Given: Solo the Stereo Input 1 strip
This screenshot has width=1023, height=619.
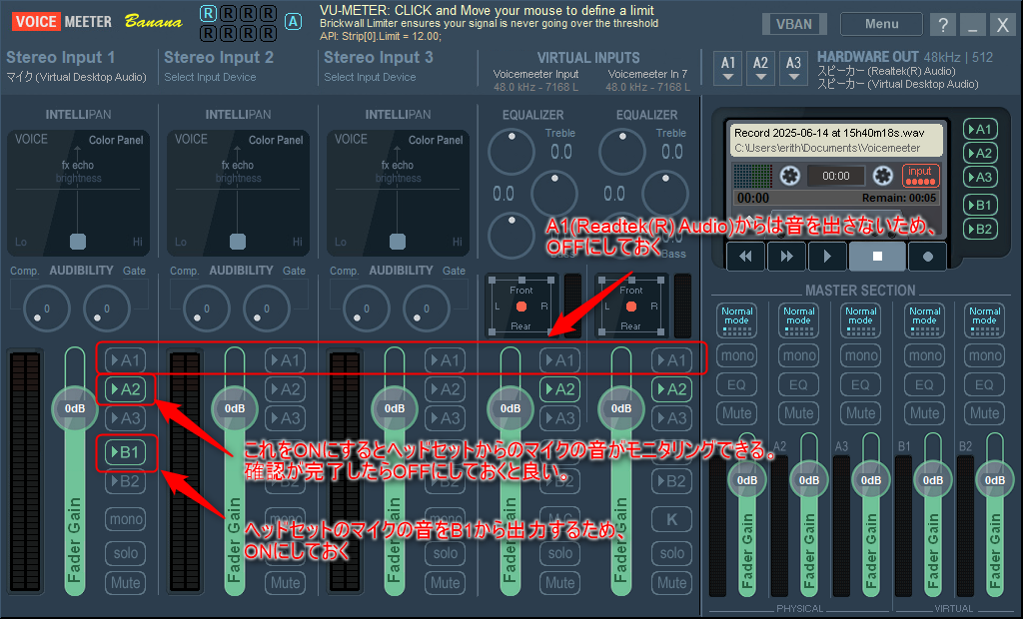Looking at the screenshot, I should click(x=125, y=553).
